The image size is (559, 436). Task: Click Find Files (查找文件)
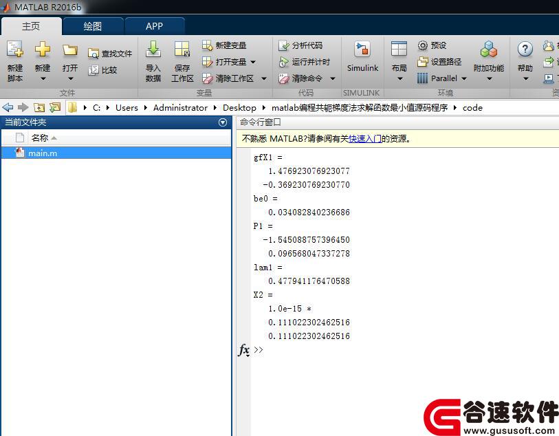(x=110, y=54)
